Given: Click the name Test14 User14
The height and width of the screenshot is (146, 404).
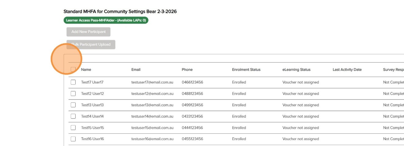Looking at the screenshot, I should 92,116.
